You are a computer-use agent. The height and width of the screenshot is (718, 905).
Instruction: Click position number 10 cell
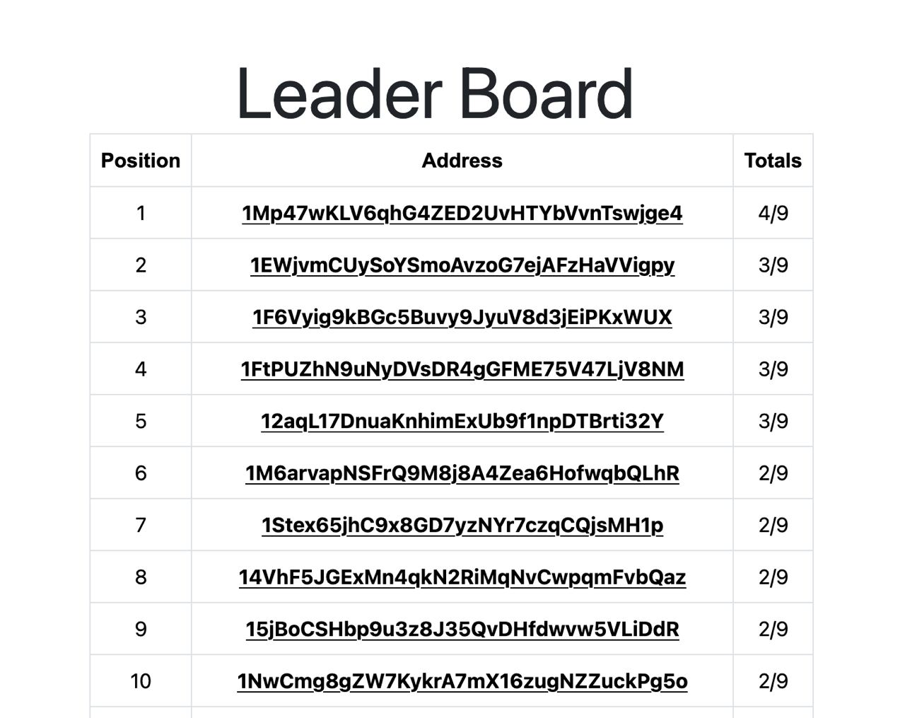pos(141,681)
